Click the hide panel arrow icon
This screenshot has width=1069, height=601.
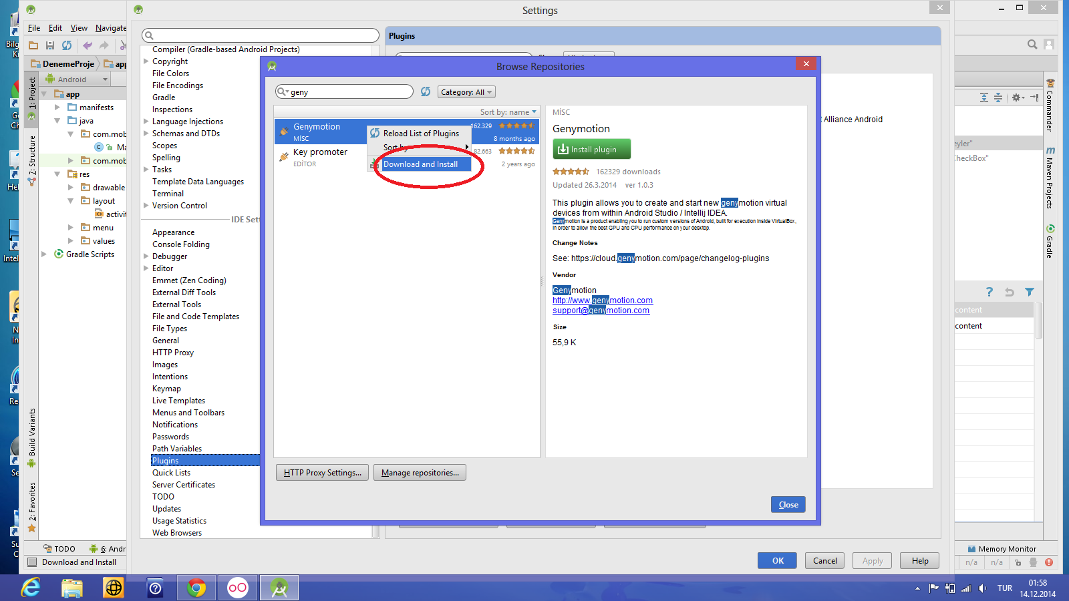coord(1034,97)
